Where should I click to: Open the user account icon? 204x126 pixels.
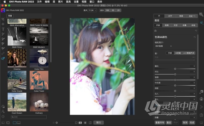pos(3,111)
